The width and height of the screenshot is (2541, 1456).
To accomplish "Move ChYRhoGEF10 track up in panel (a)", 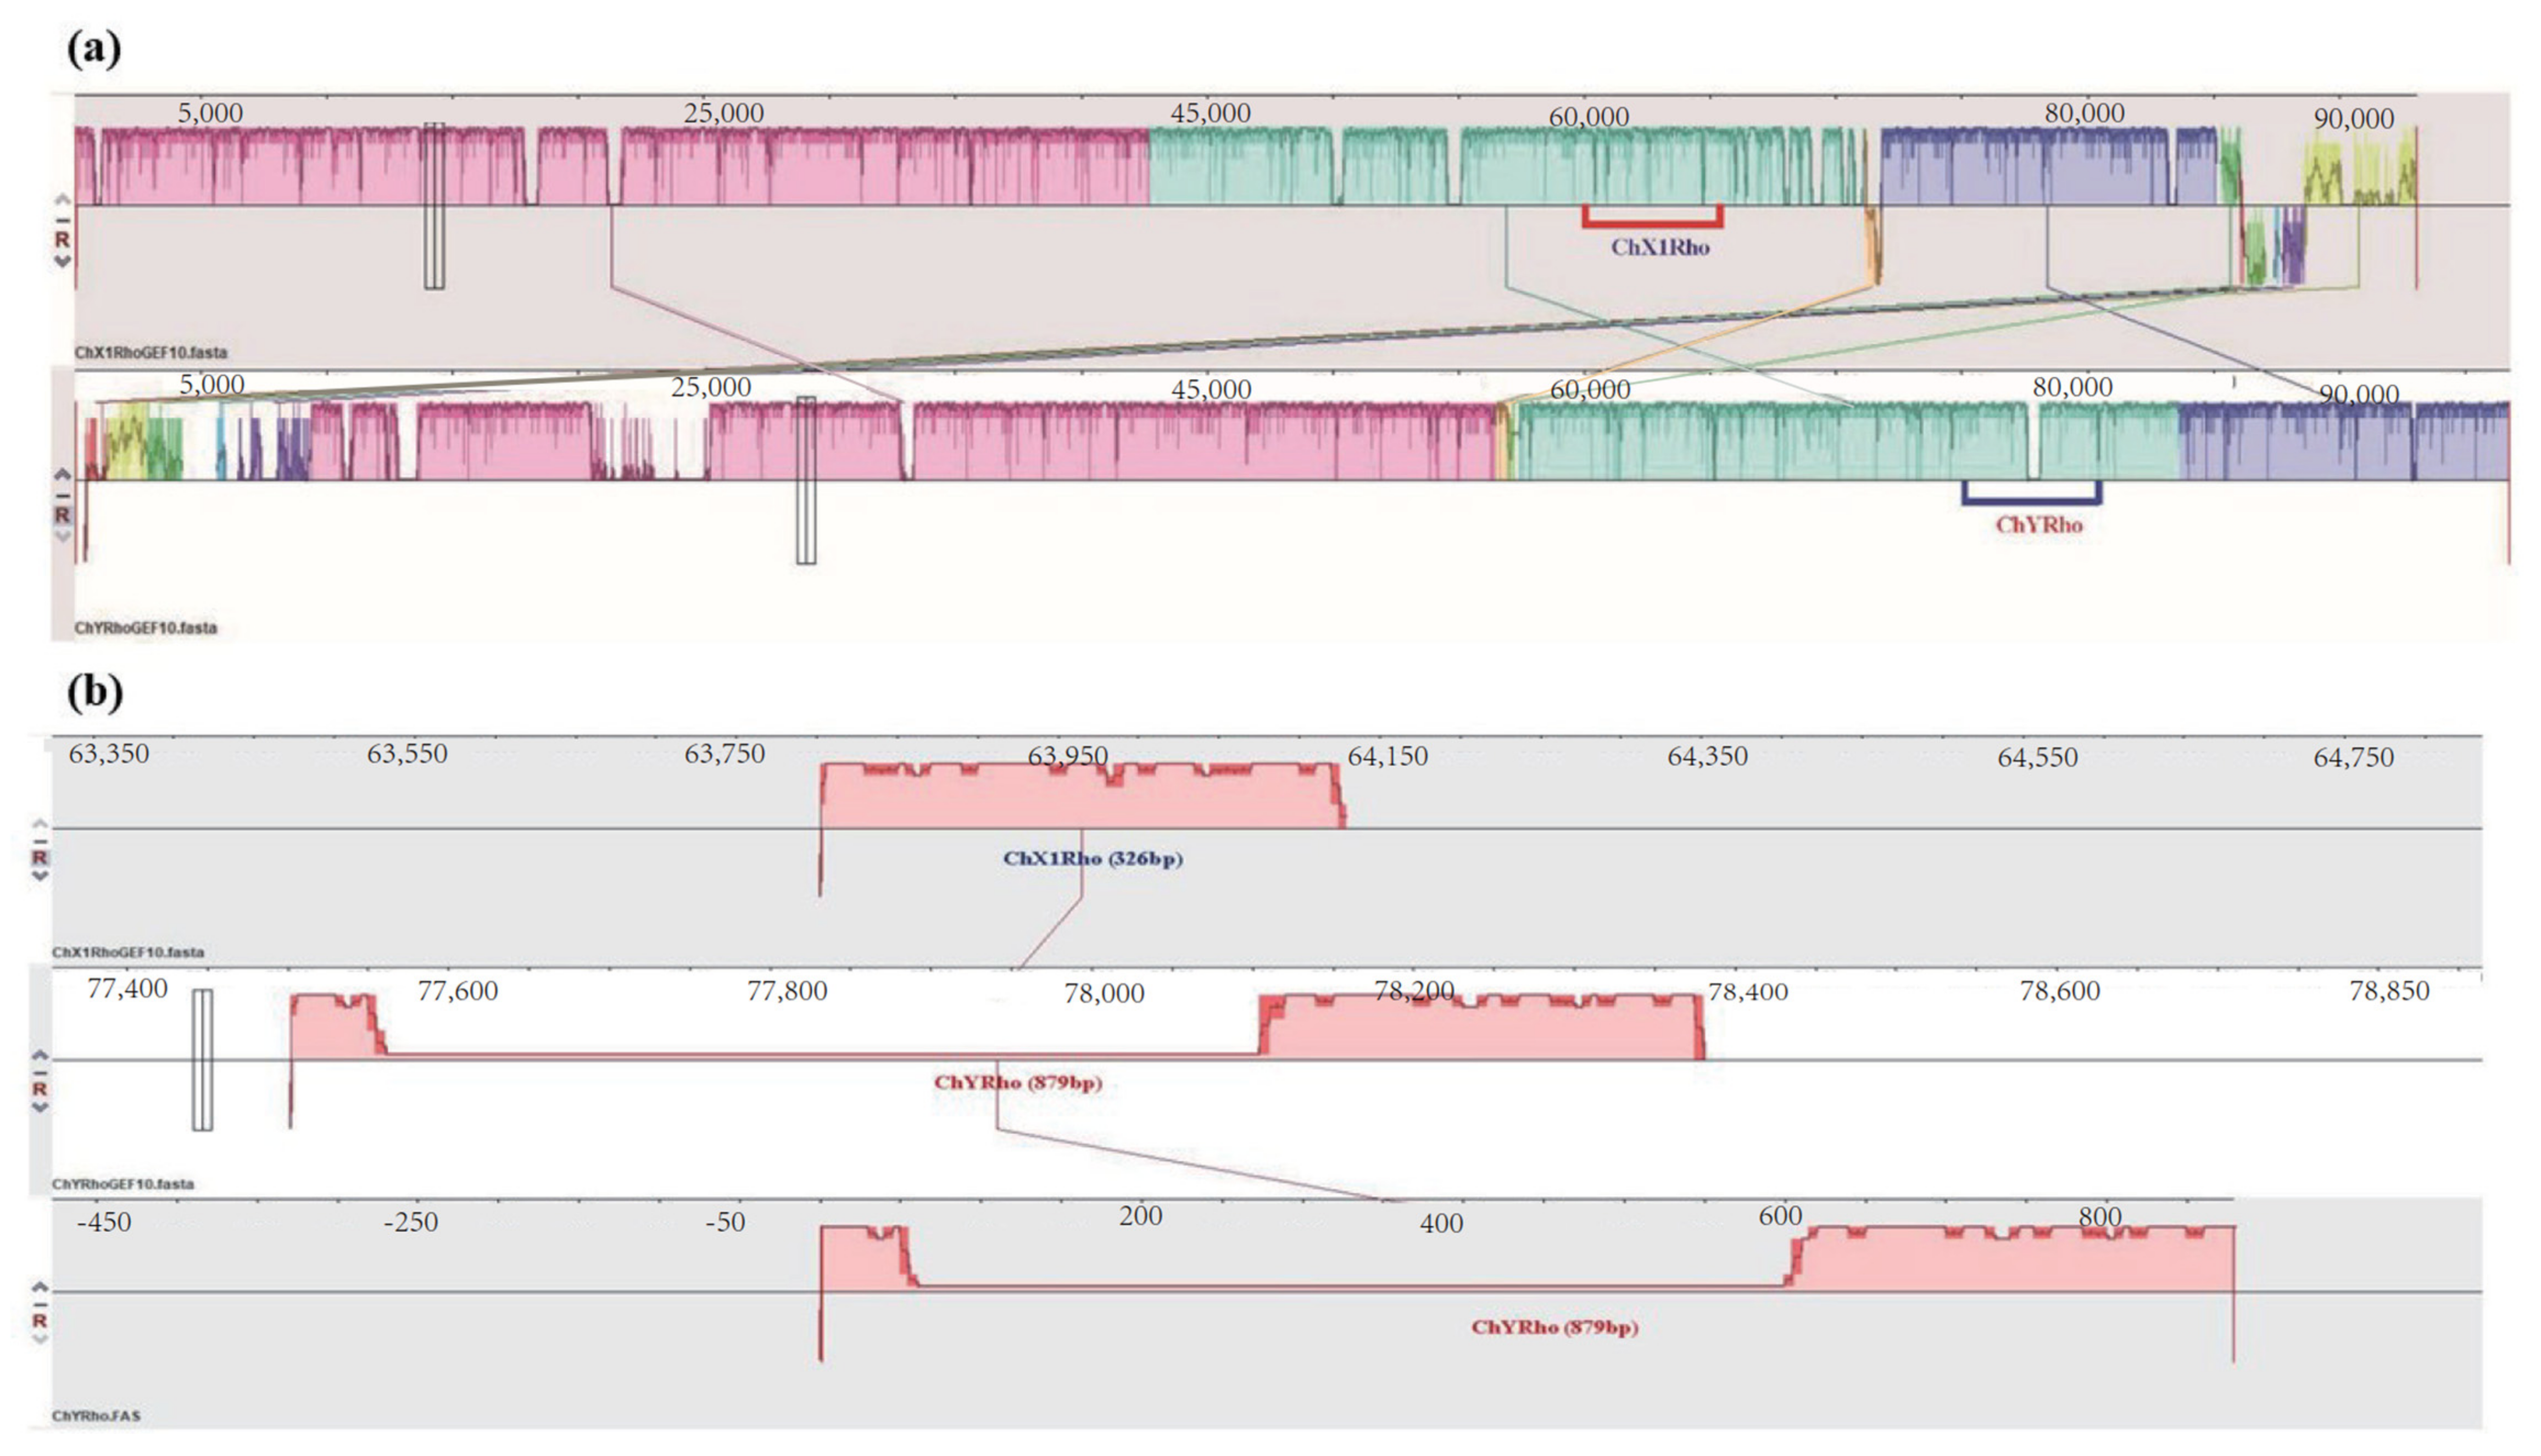I will (x=62, y=474).
